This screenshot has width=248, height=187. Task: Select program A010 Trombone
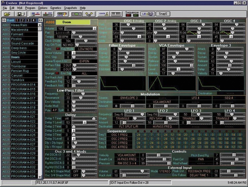[20, 66]
